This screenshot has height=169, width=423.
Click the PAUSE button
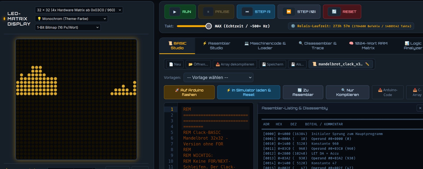click(x=216, y=12)
